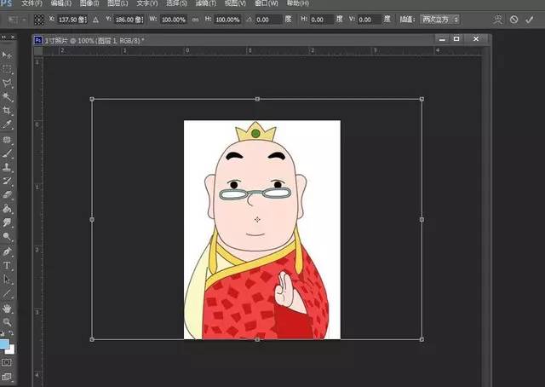The width and height of the screenshot is (545, 387).
Task: Open the 滤镜(T) menu
Action: click(206, 3)
